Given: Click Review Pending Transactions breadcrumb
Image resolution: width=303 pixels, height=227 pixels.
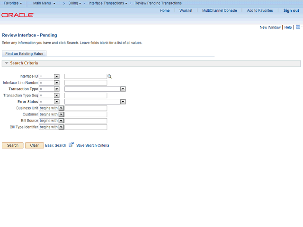Looking at the screenshot, I should pos(158,3).
